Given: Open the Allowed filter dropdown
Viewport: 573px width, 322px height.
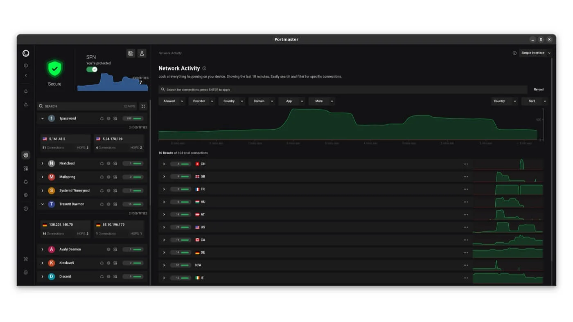Looking at the screenshot, I should pos(172,101).
